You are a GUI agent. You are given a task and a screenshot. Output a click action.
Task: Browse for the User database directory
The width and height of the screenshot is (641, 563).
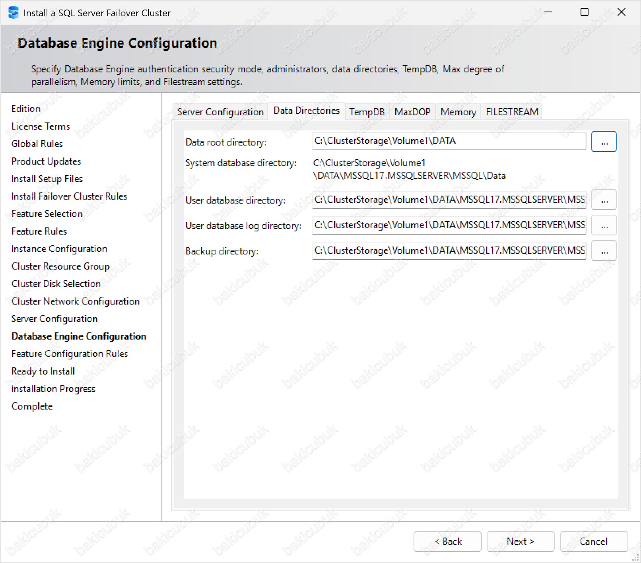click(604, 200)
